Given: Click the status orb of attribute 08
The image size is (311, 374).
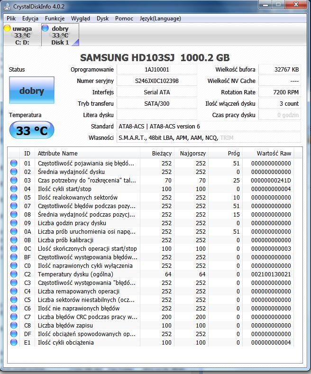Looking at the screenshot, I should pos(14,214).
